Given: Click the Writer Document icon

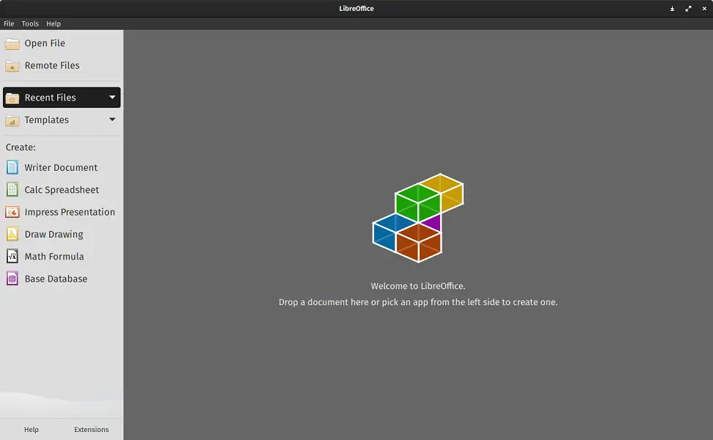Looking at the screenshot, I should pyautogui.click(x=12, y=167).
